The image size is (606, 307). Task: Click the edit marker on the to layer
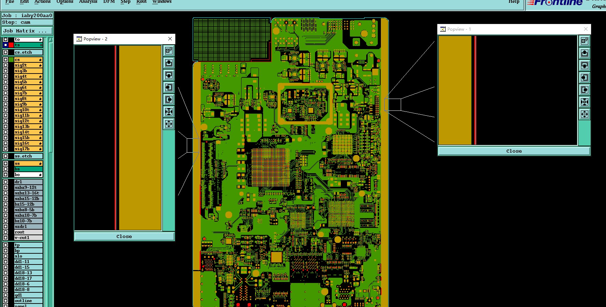40,39
